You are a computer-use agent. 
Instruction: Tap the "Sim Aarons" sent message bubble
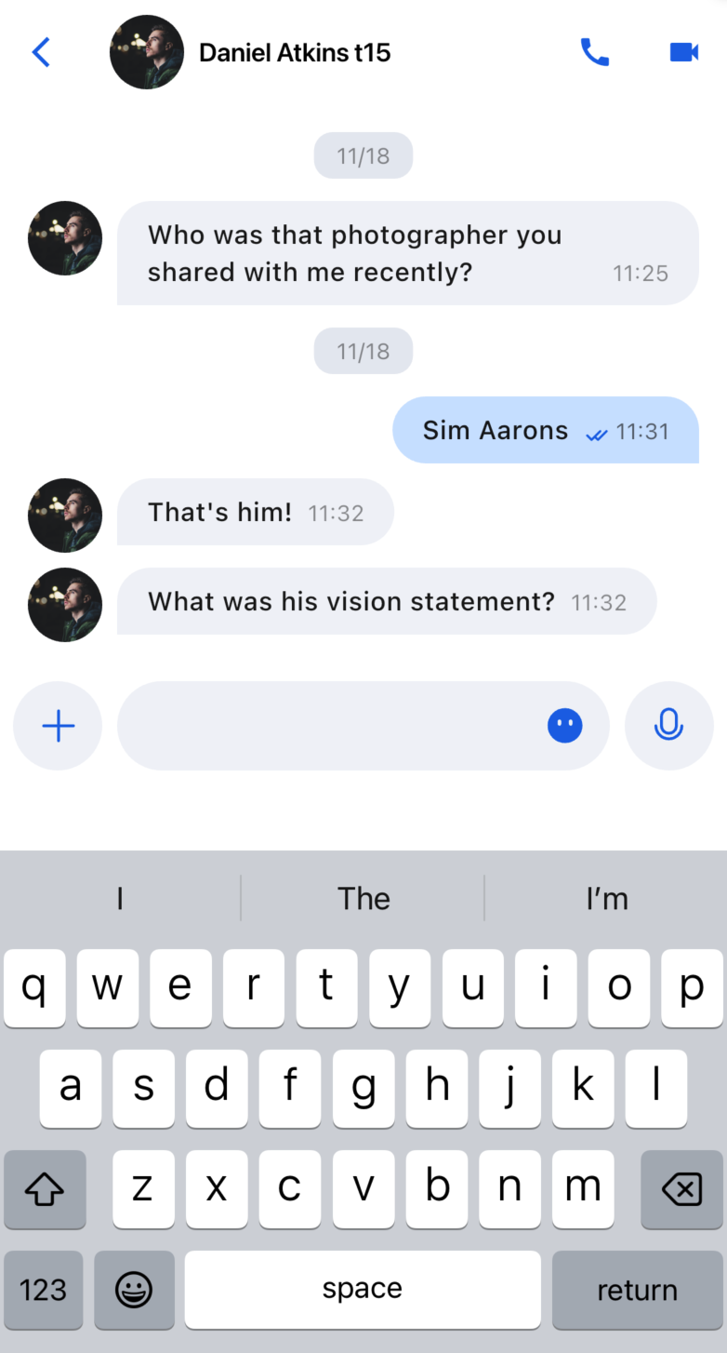(x=546, y=430)
